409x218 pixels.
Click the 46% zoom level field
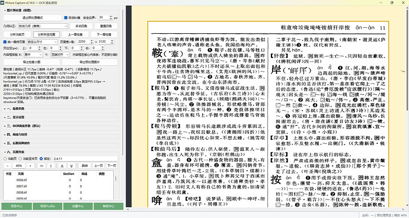19,166
